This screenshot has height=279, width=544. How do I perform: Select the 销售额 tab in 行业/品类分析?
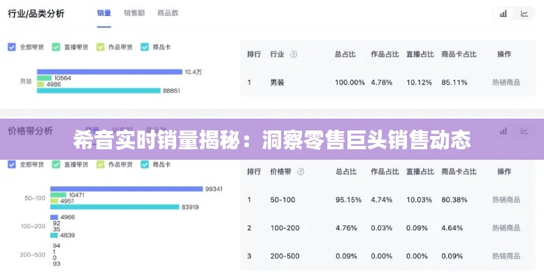pos(134,13)
